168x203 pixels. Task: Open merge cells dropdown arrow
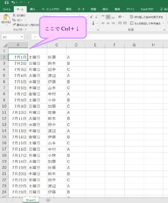click(163, 23)
